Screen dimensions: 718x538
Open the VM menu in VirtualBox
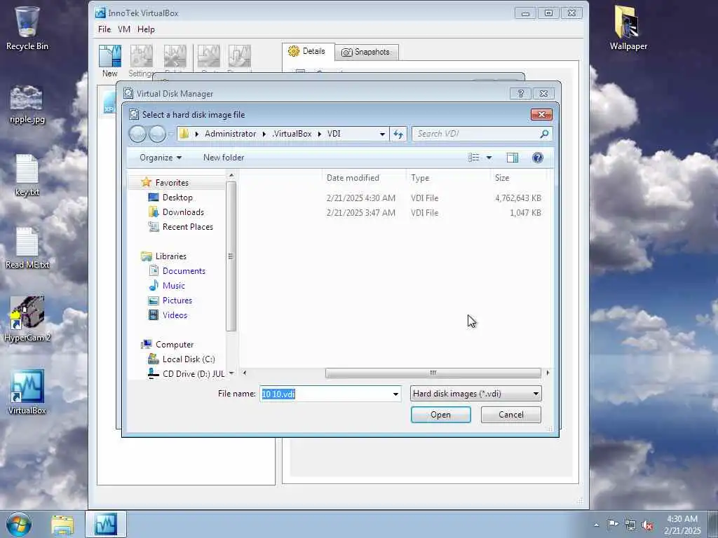(124, 29)
